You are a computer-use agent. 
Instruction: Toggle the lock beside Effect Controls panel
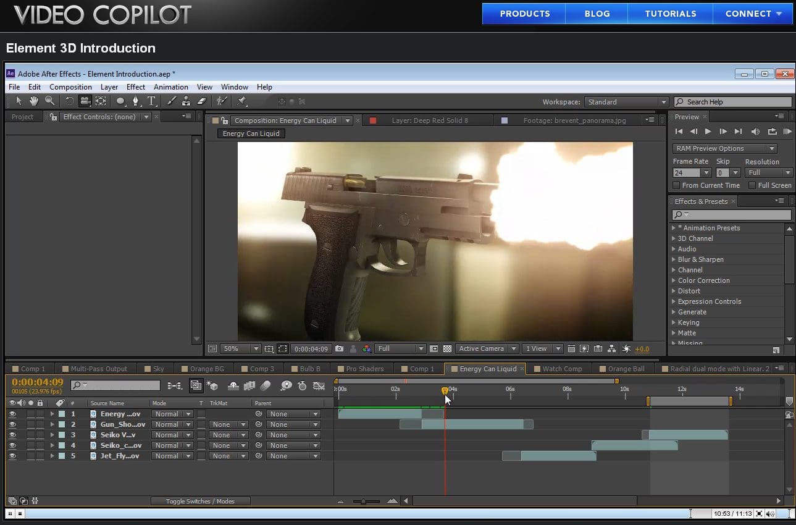54,117
